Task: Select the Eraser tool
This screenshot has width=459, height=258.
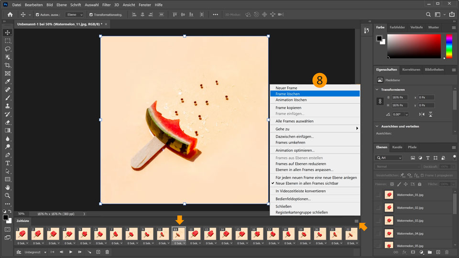Action: (x=8, y=122)
